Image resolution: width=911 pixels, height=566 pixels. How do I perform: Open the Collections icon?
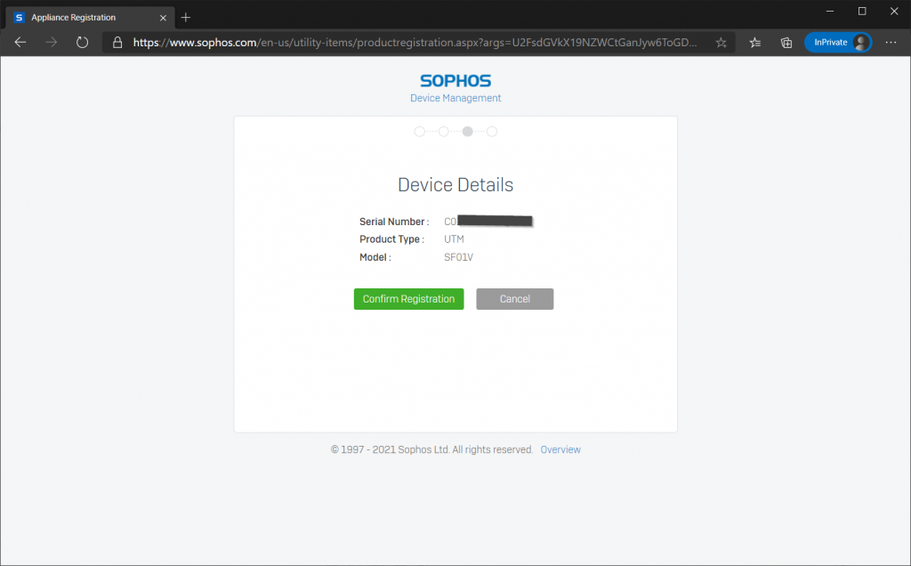pos(786,43)
